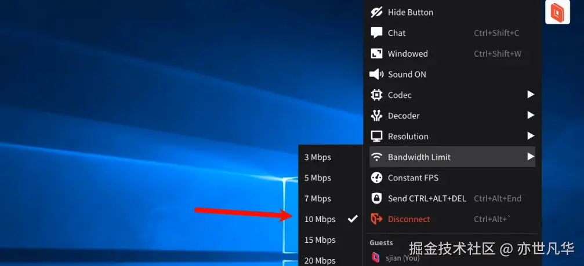Click the Ctrl+Alt+` shortcut text

pyautogui.click(x=492, y=219)
